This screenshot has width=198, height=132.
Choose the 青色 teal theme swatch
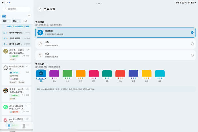(107, 75)
